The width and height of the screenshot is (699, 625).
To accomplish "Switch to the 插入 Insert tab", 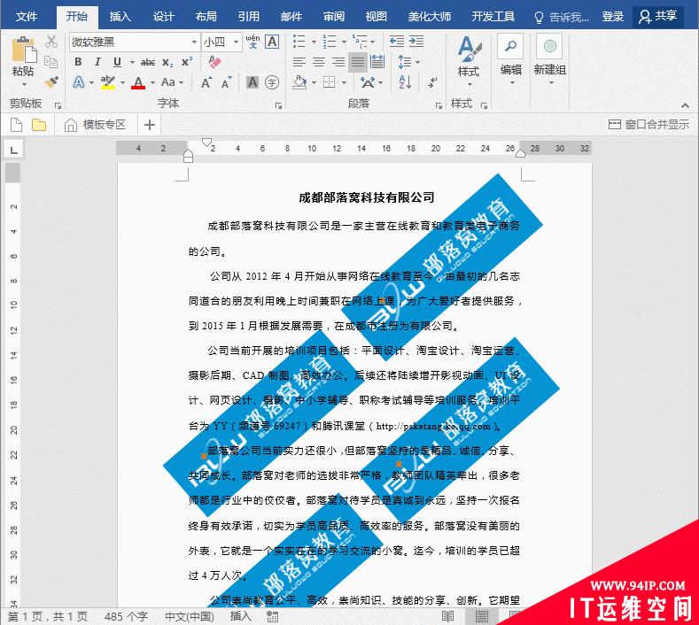I will point(120,17).
